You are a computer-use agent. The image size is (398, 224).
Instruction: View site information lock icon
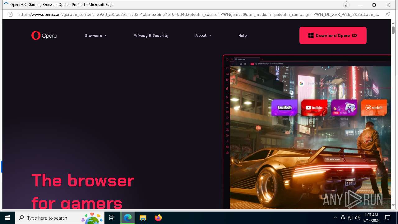tap(11, 14)
